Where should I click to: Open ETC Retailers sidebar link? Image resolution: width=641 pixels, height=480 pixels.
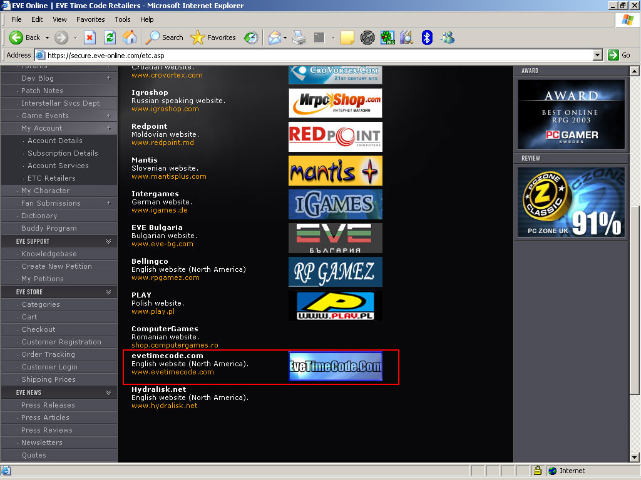point(51,178)
